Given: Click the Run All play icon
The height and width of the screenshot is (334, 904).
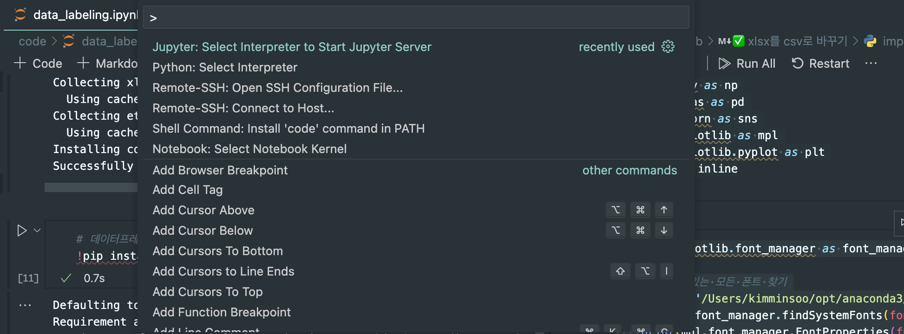Looking at the screenshot, I should point(724,64).
